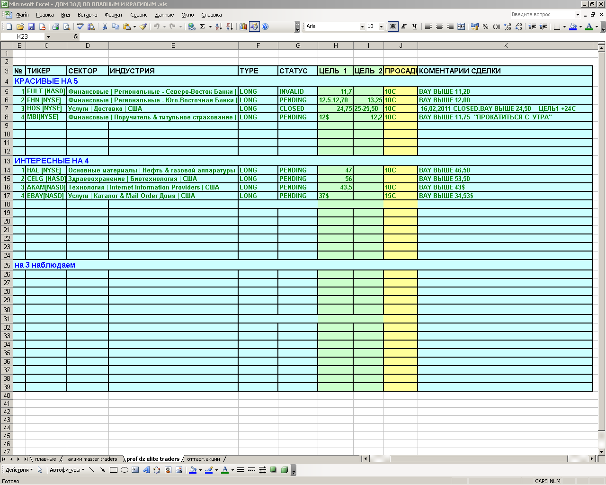This screenshot has width=606, height=485.
Task: Open the Вставка menu
Action: coord(87,15)
